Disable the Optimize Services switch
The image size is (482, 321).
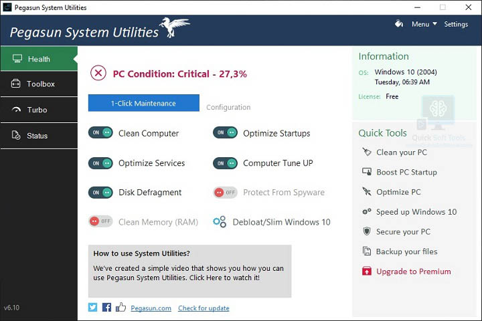pos(100,163)
